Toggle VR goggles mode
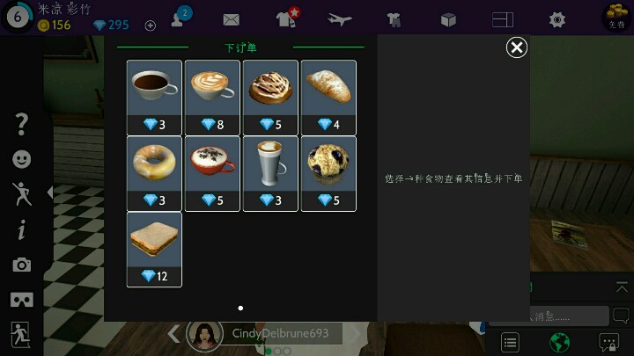Image resolution: width=634 pixels, height=356 pixels. [21, 300]
